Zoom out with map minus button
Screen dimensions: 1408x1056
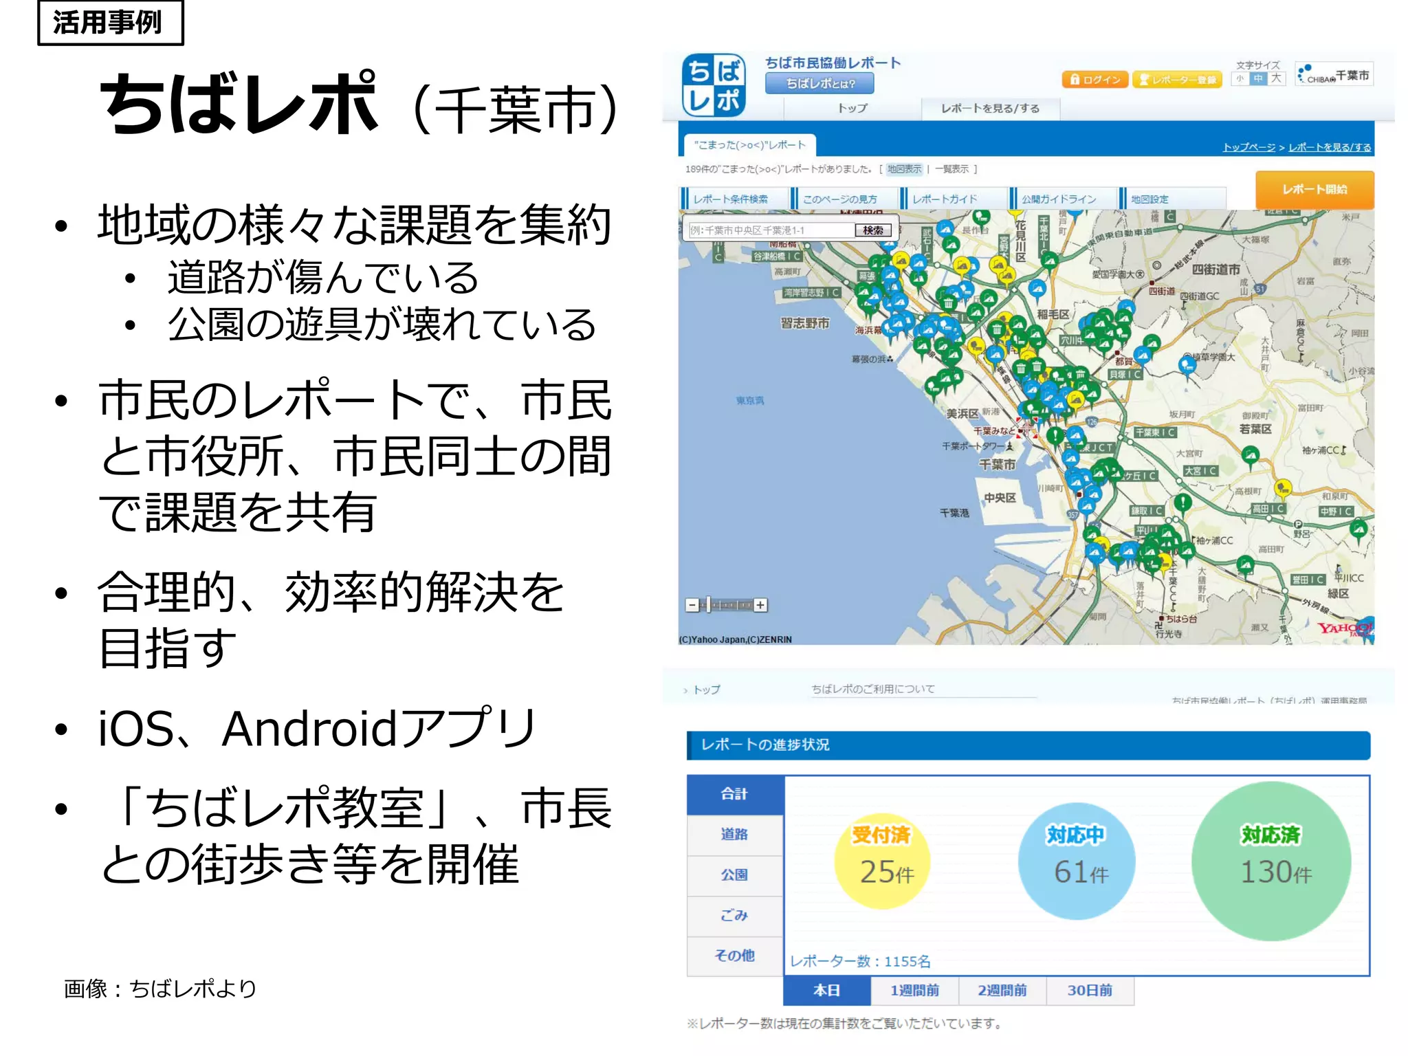[692, 605]
